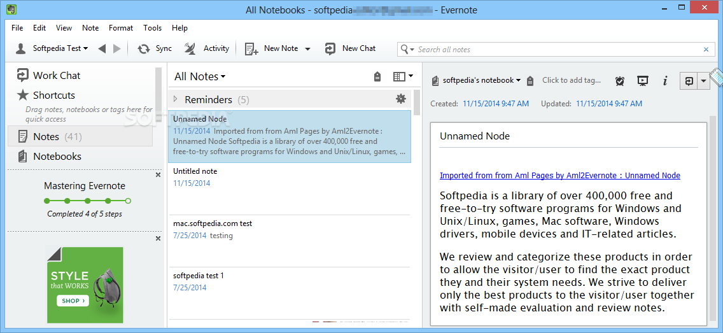Close the Style that Works advertisement
Image resolution: width=723 pixels, height=333 pixels.
pyautogui.click(x=158, y=239)
